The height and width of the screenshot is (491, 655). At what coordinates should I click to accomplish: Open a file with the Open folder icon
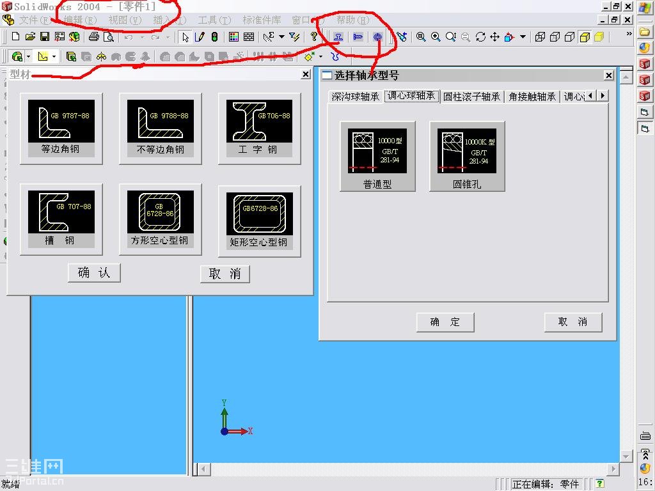[30, 36]
